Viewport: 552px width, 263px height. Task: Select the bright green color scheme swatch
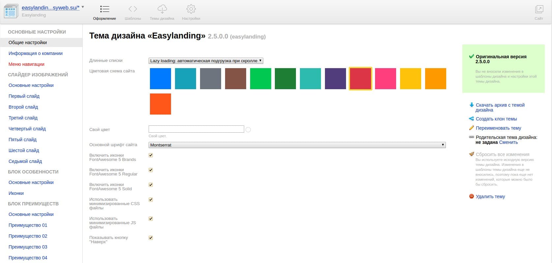(261, 79)
